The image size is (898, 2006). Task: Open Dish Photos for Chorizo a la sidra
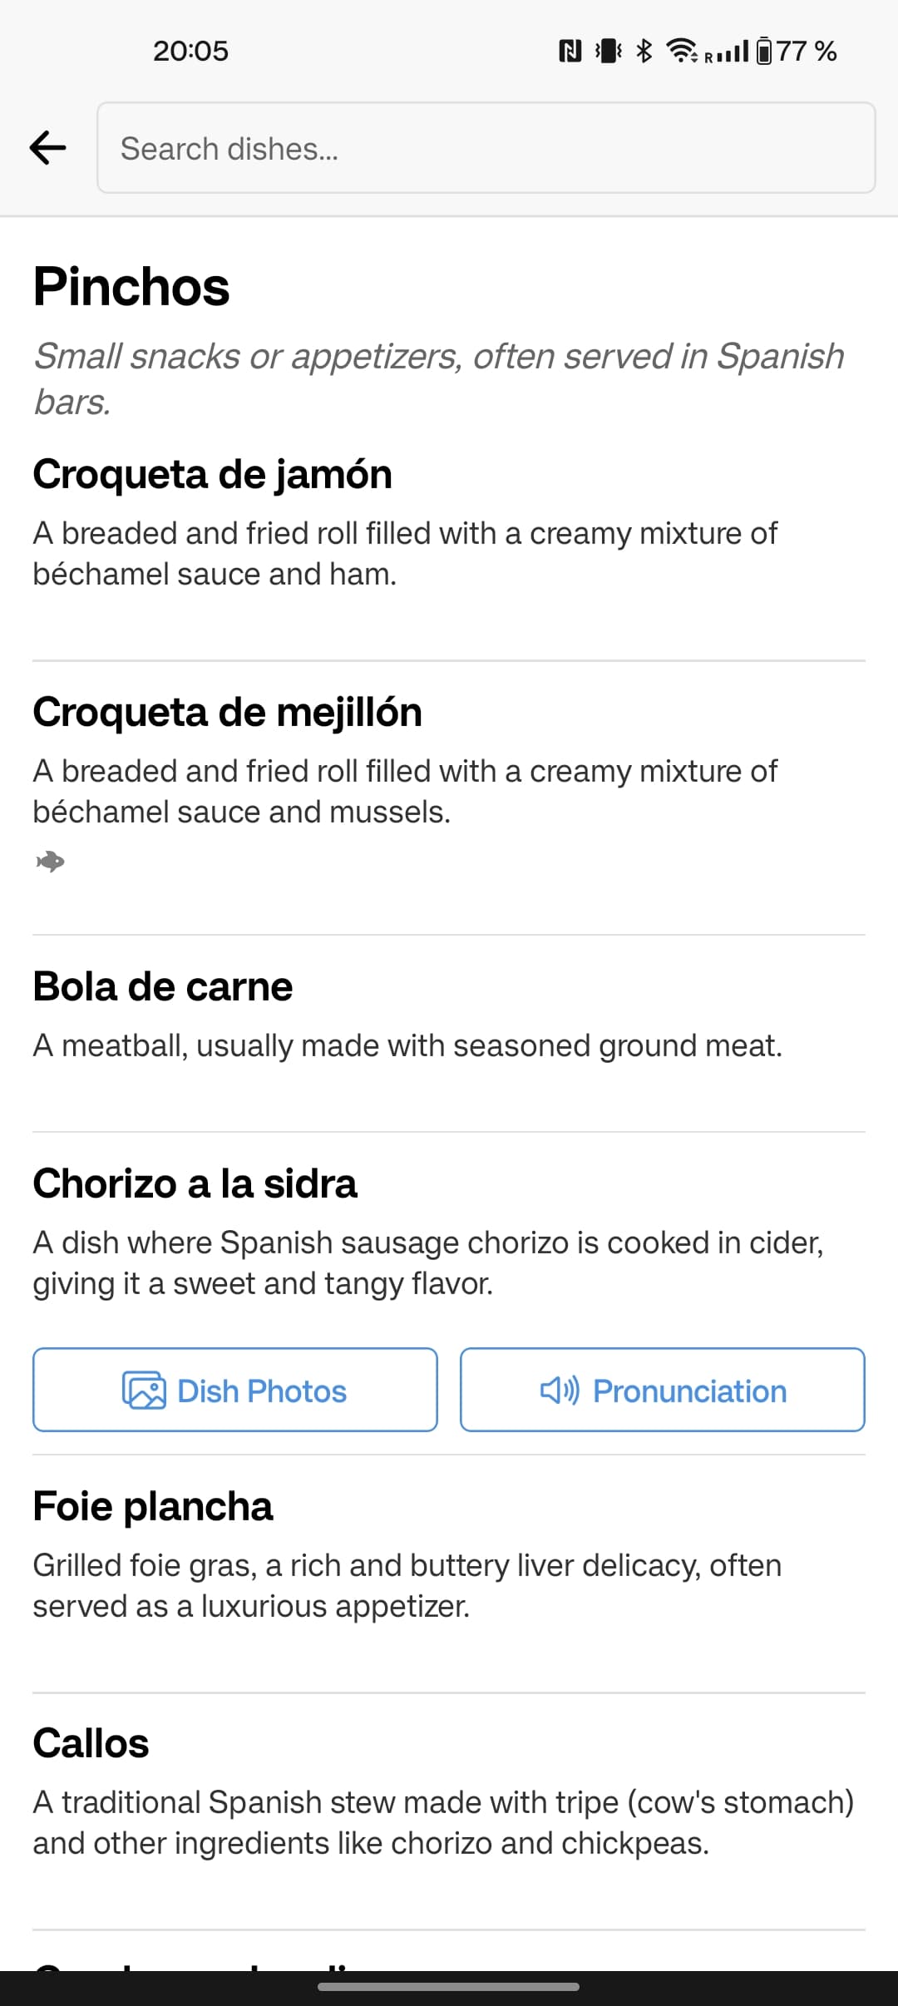click(234, 1390)
